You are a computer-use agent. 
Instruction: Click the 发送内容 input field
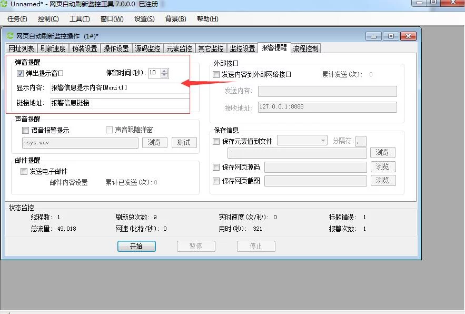[328, 92]
